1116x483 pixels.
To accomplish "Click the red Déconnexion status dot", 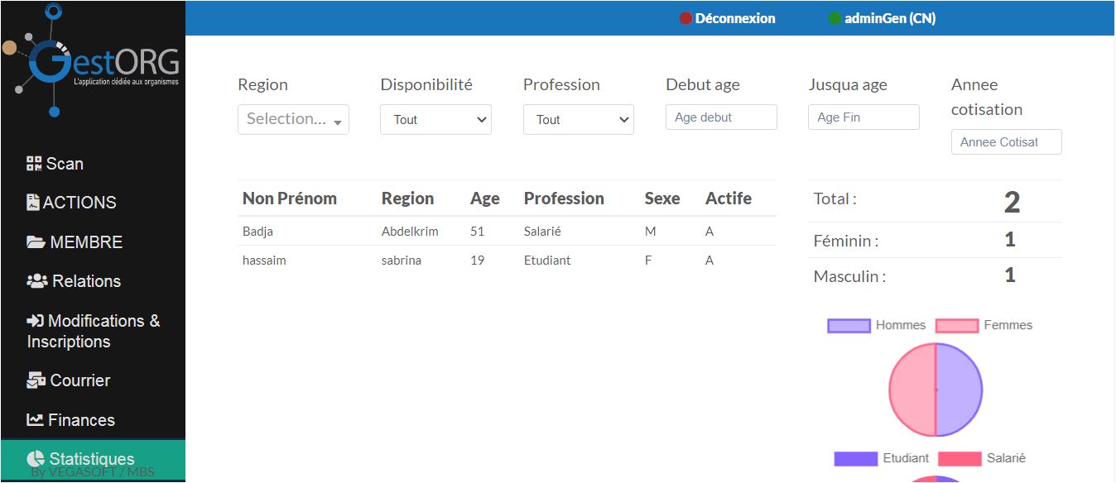I will click(x=685, y=18).
